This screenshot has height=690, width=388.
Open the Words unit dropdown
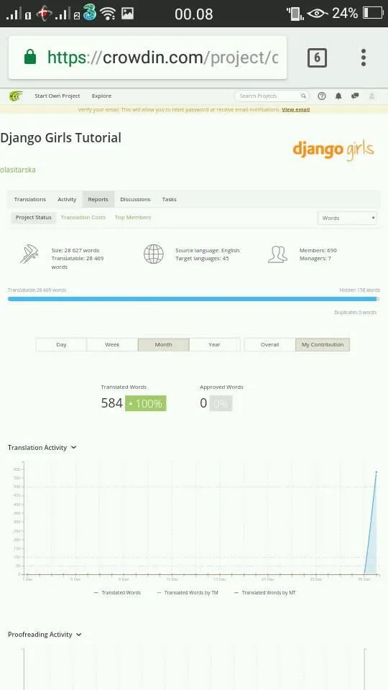pyautogui.click(x=347, y=218)
